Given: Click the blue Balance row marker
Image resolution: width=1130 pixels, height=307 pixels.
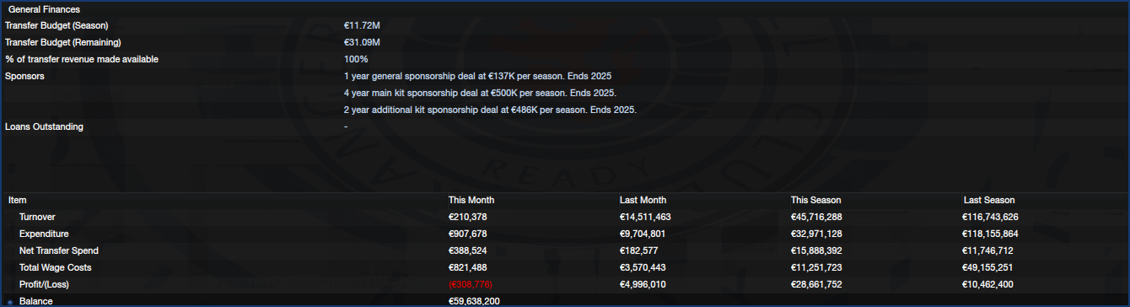Looking at the screenshot, I should click(x=10, y=301).
